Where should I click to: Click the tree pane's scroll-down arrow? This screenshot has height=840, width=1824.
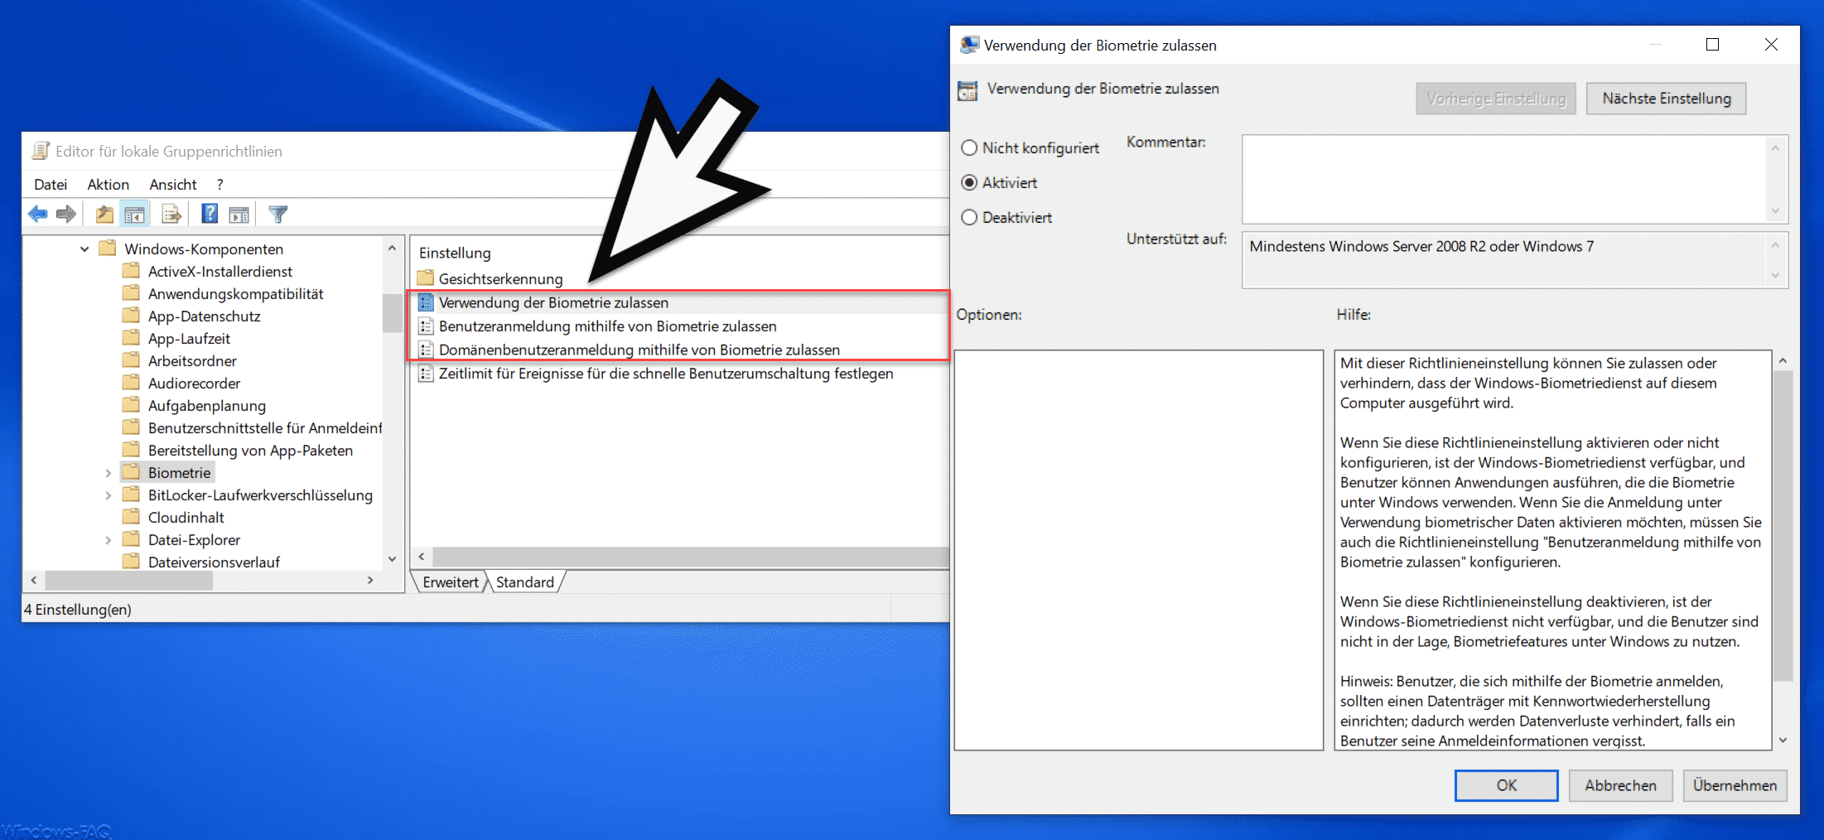[x=392, y=559]
